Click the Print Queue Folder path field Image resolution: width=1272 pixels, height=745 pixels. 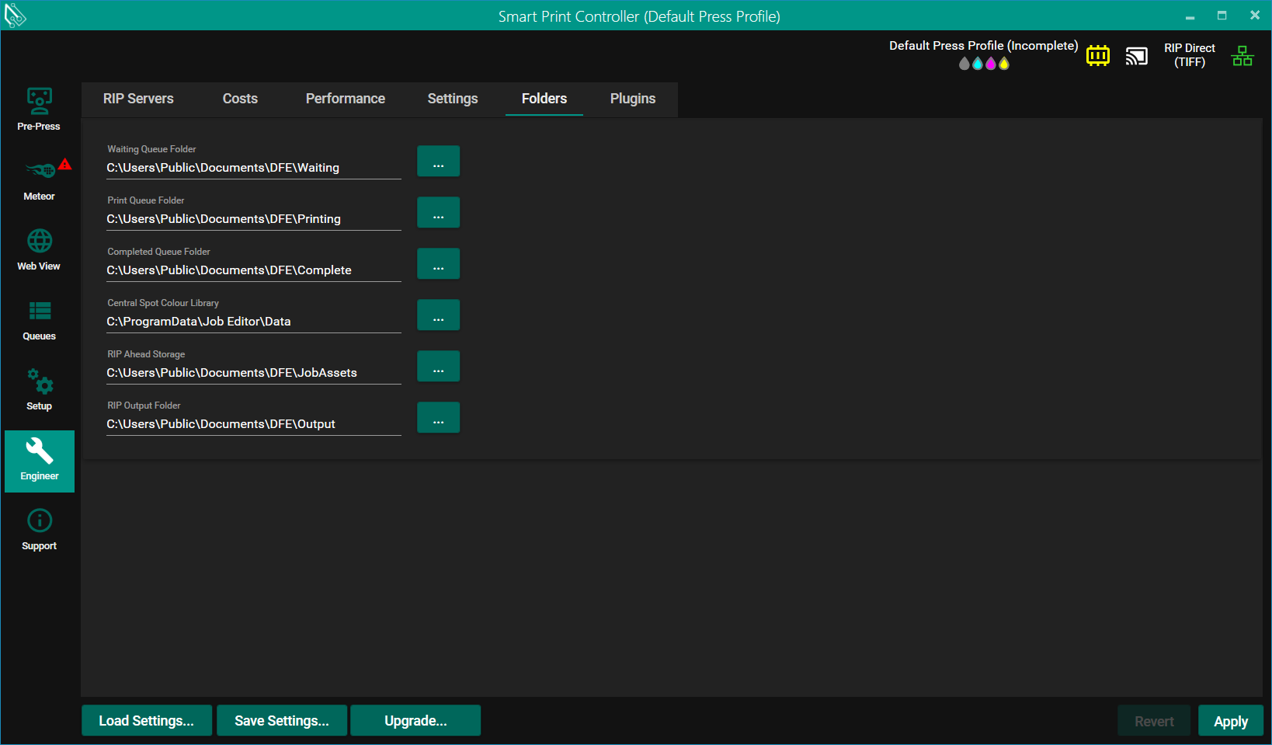coord(253,219)
